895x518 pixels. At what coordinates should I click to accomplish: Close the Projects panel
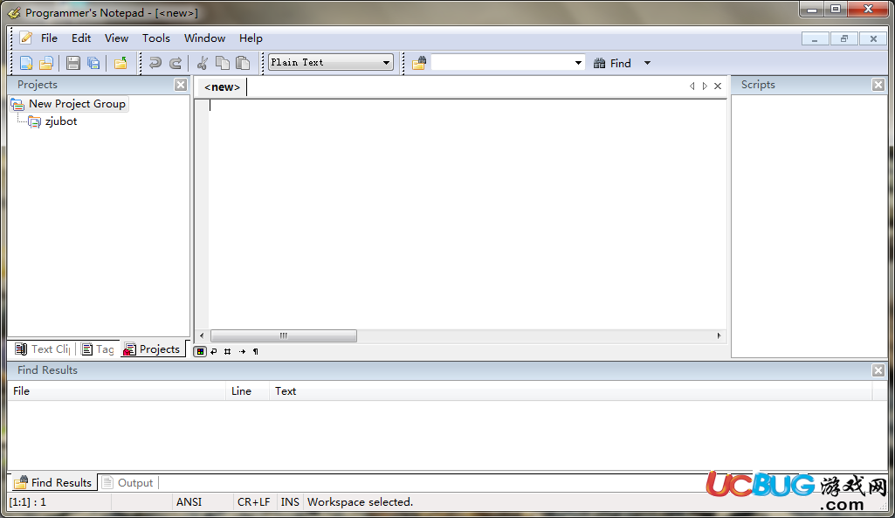pyautogui.click(x=181, y=85)
